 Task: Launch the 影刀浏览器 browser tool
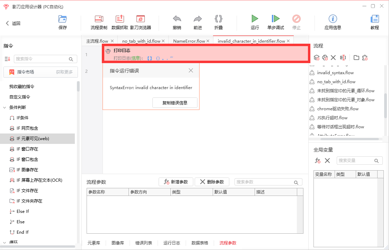tap(140, 22)
